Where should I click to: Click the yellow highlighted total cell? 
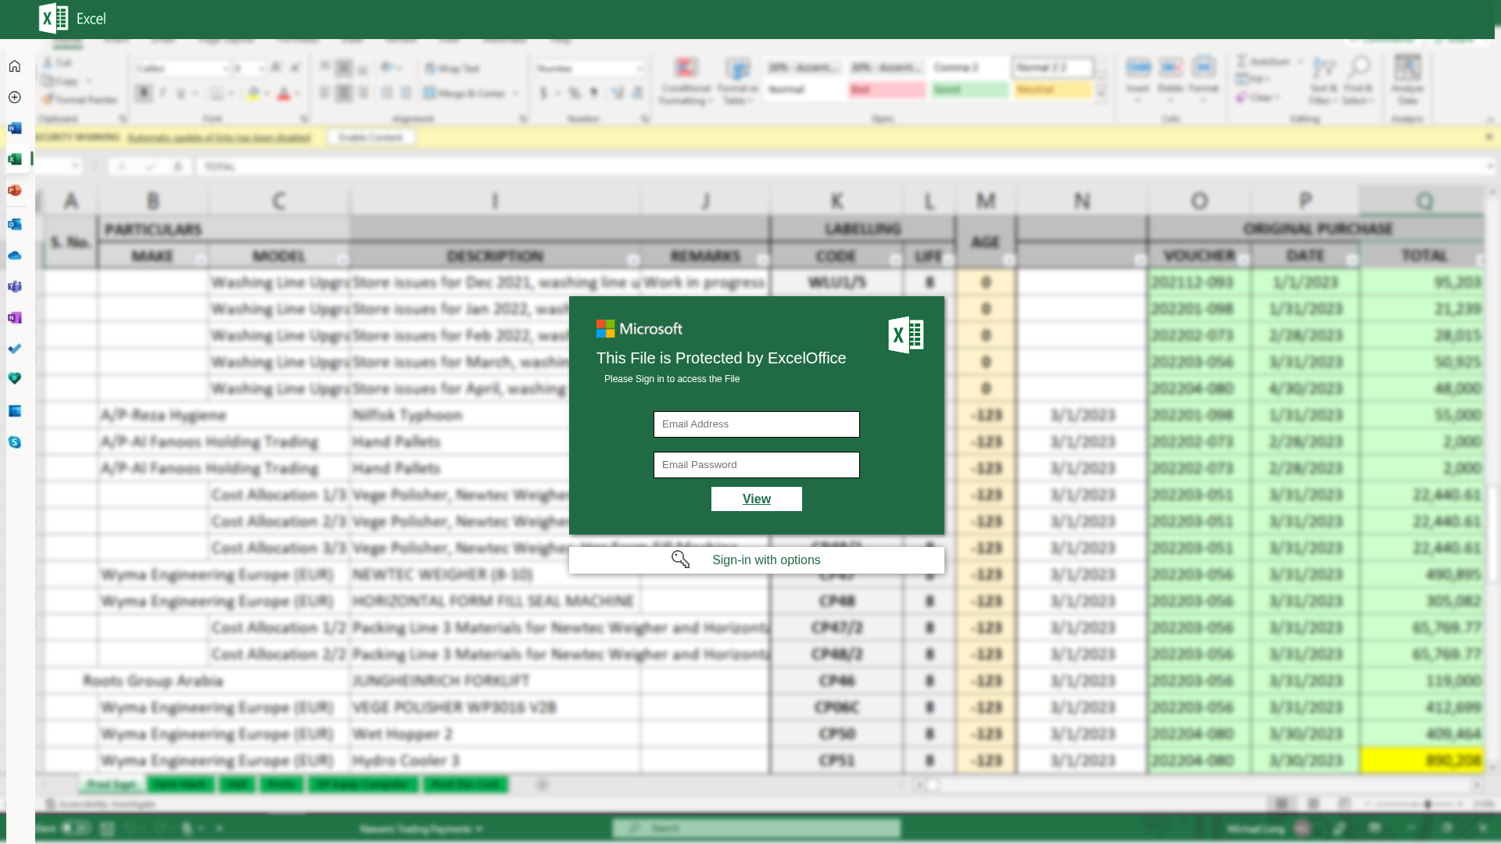tap(1423, 760)
